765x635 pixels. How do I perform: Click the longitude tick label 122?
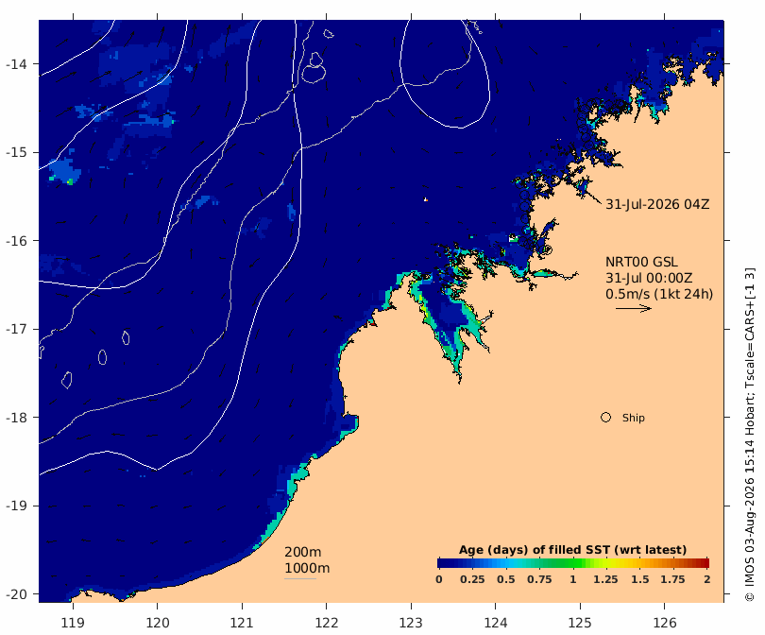click(327, 623)
